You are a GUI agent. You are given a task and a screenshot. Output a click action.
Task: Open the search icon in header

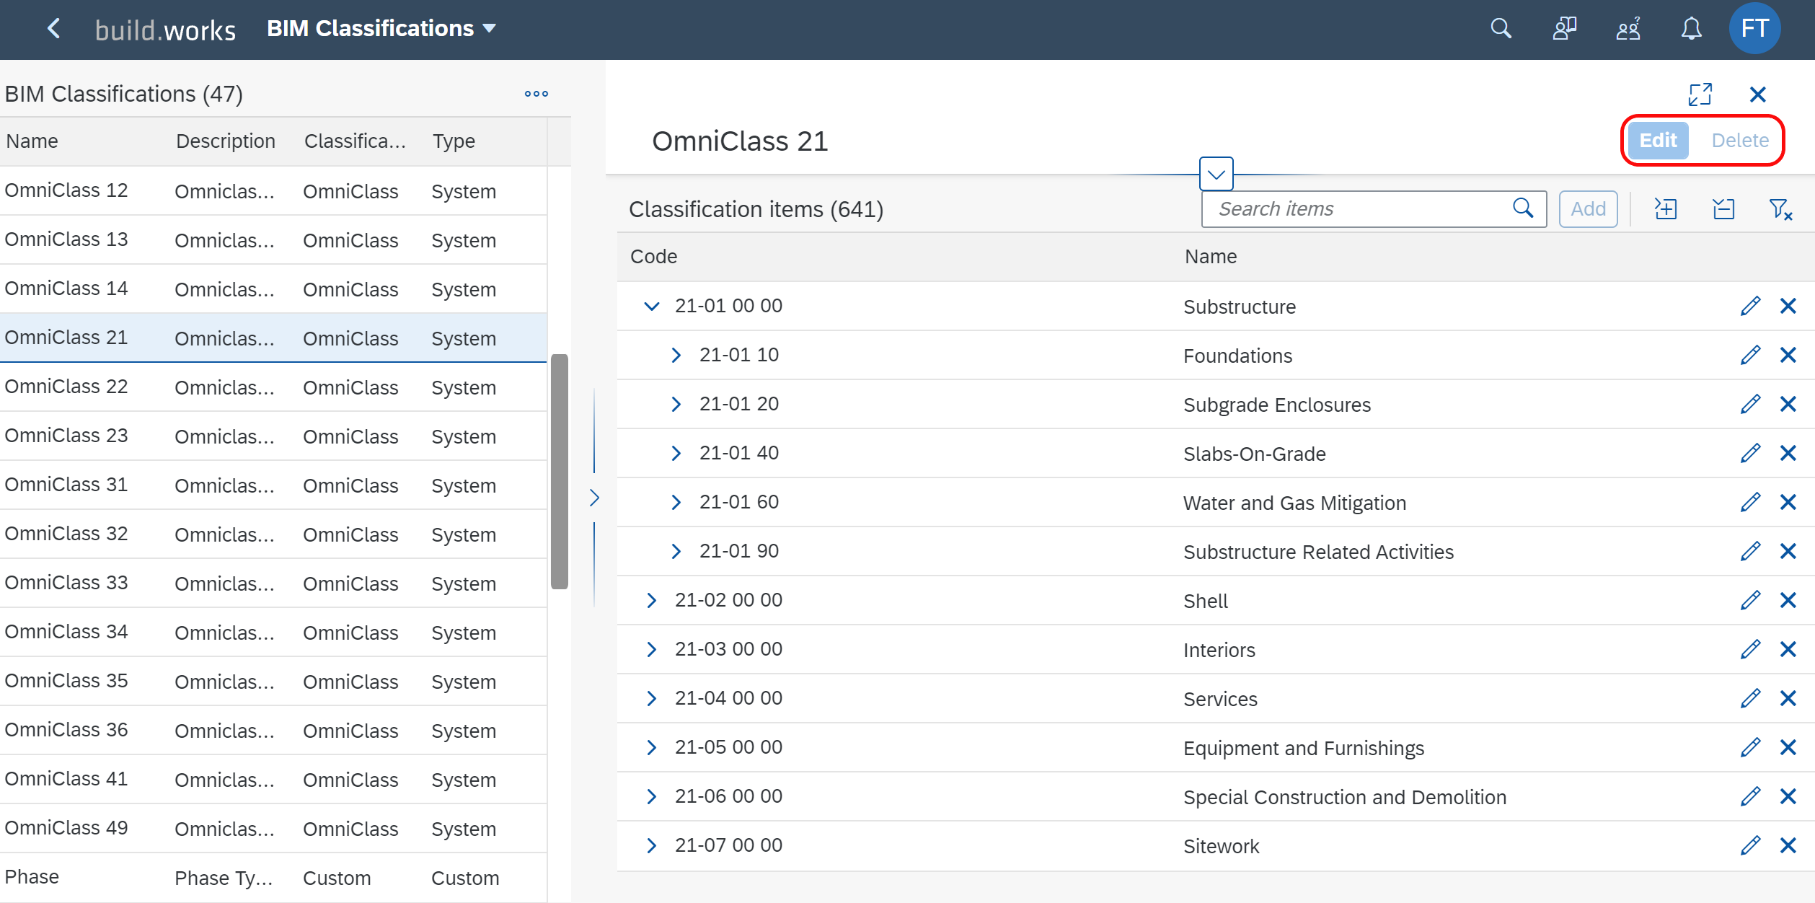(1501, 29)
